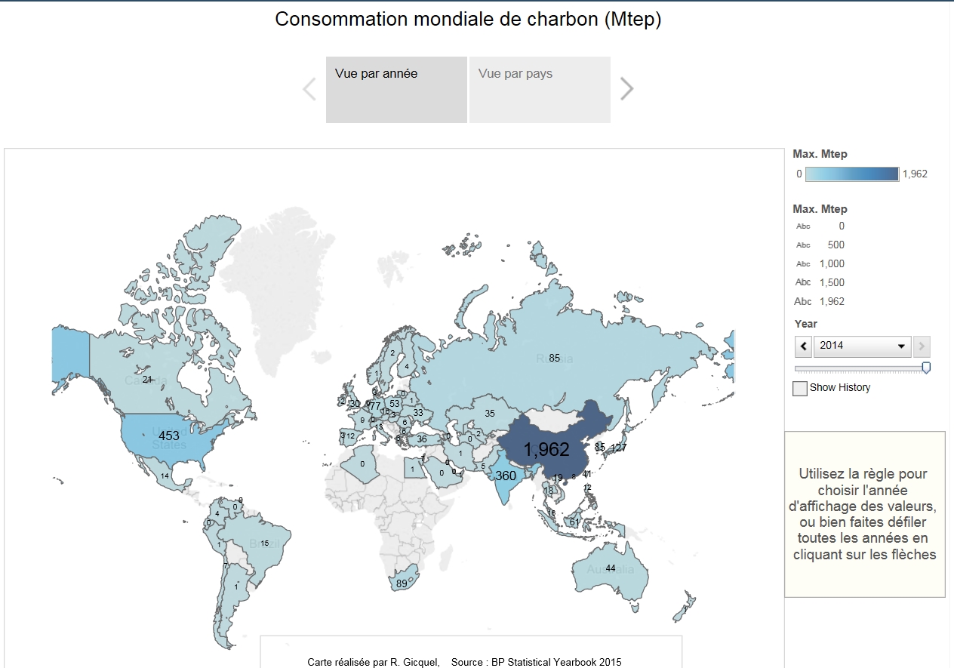Click China's 1,962 value on the map

(x=546, y=449)
